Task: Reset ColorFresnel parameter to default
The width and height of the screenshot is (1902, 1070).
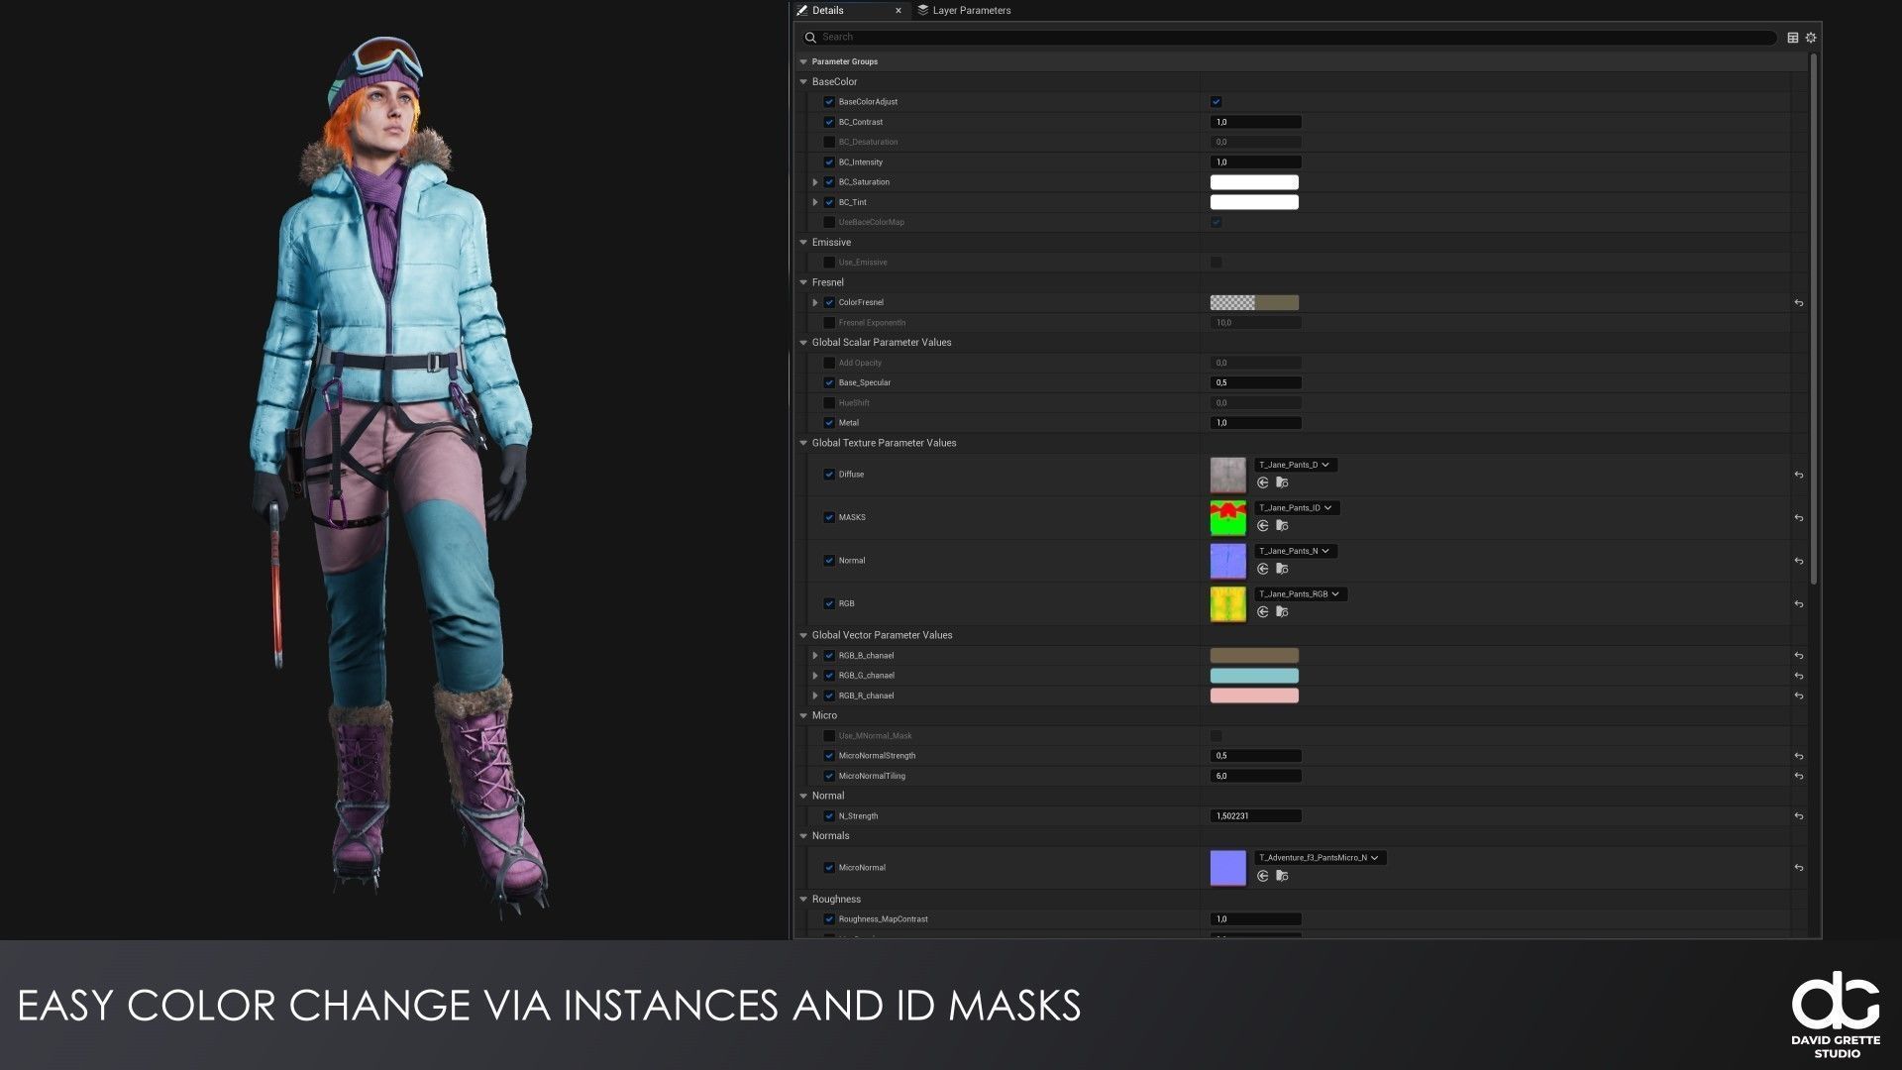Action: 1798,303
